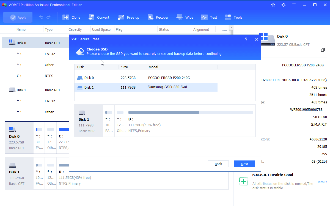Open the Tools menu
The image size is (330, 206).
tap(228, 17)
